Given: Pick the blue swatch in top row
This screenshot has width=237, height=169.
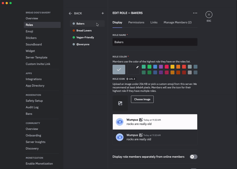Looking at the screenshot, I should pyautogui.click(x=155, y=67).
